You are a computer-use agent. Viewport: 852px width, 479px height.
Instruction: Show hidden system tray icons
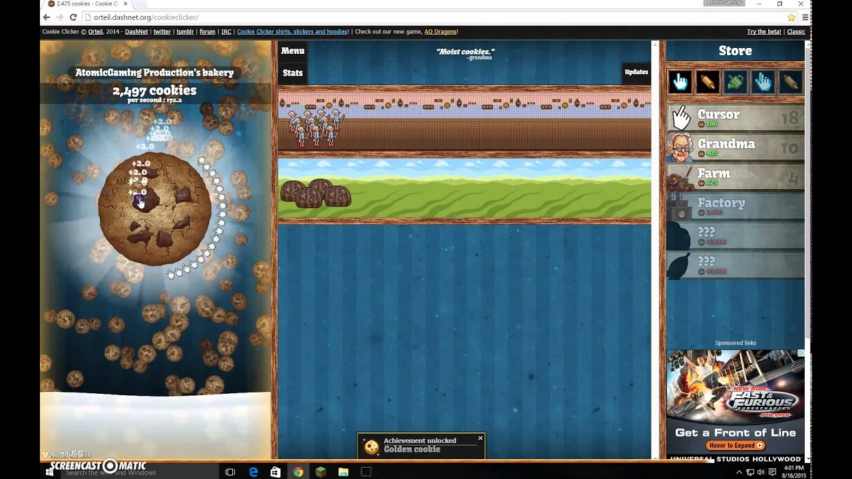[739, 472]
